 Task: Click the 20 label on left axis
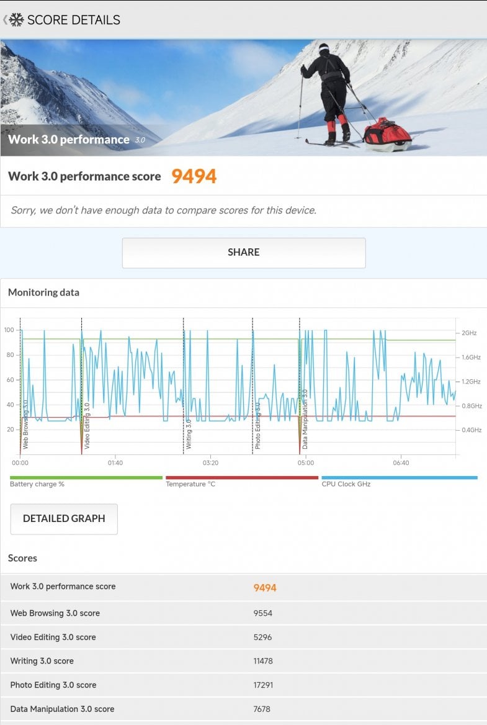[10, 430]
